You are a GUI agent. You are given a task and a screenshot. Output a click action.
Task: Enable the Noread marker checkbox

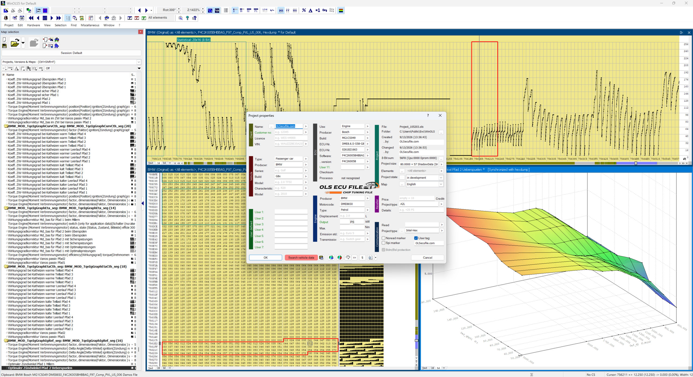(383, 238)
